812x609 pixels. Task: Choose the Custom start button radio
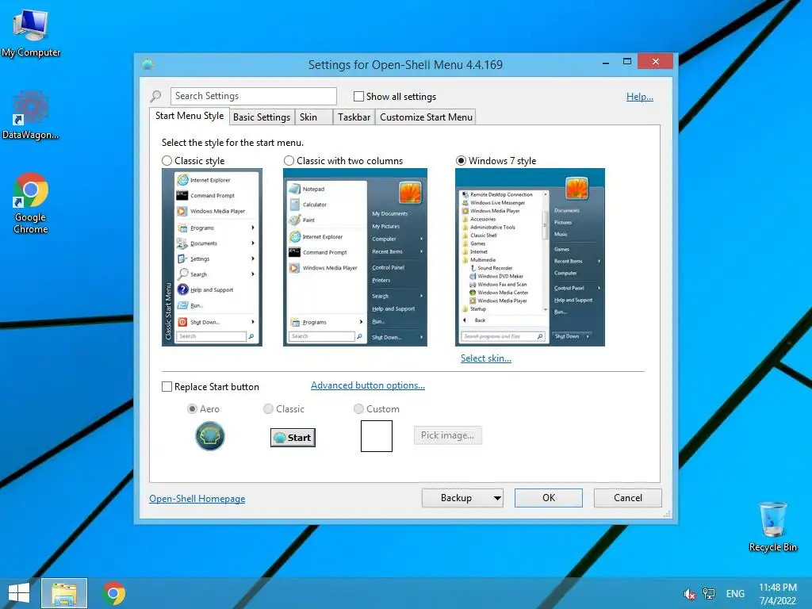point(358,409)
